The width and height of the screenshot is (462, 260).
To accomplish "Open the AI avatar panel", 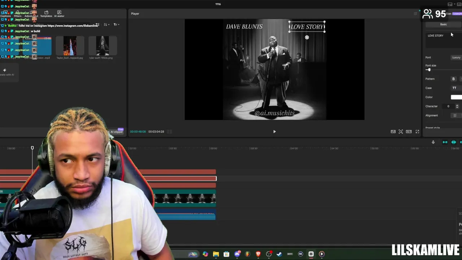I will (x=59, y=14).
